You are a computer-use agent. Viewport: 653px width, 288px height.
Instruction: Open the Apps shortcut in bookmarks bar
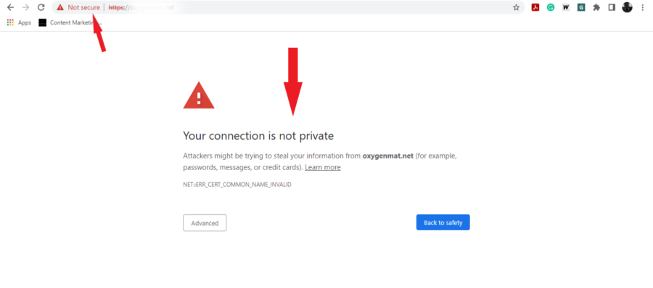[x=19, y=23]
